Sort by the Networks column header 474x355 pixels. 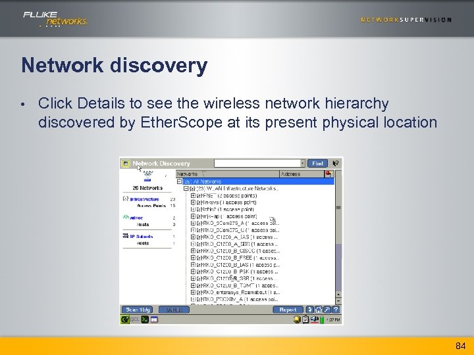coord(227,174)
